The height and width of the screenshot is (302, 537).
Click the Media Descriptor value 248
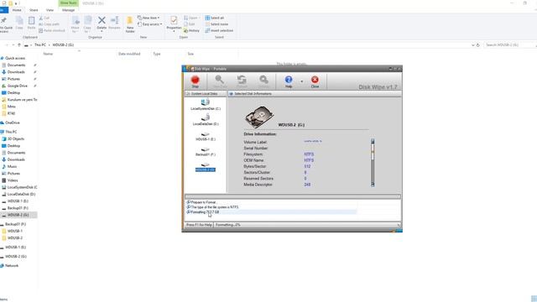307,185
